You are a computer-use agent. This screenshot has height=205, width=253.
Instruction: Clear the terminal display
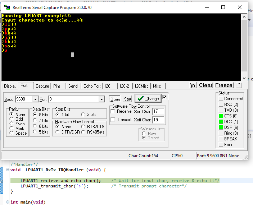pos(205,85)
